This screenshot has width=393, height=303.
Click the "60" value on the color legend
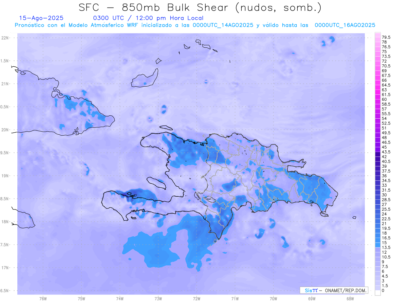384,99
